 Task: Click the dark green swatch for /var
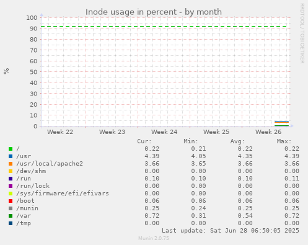tap(11, 216)
